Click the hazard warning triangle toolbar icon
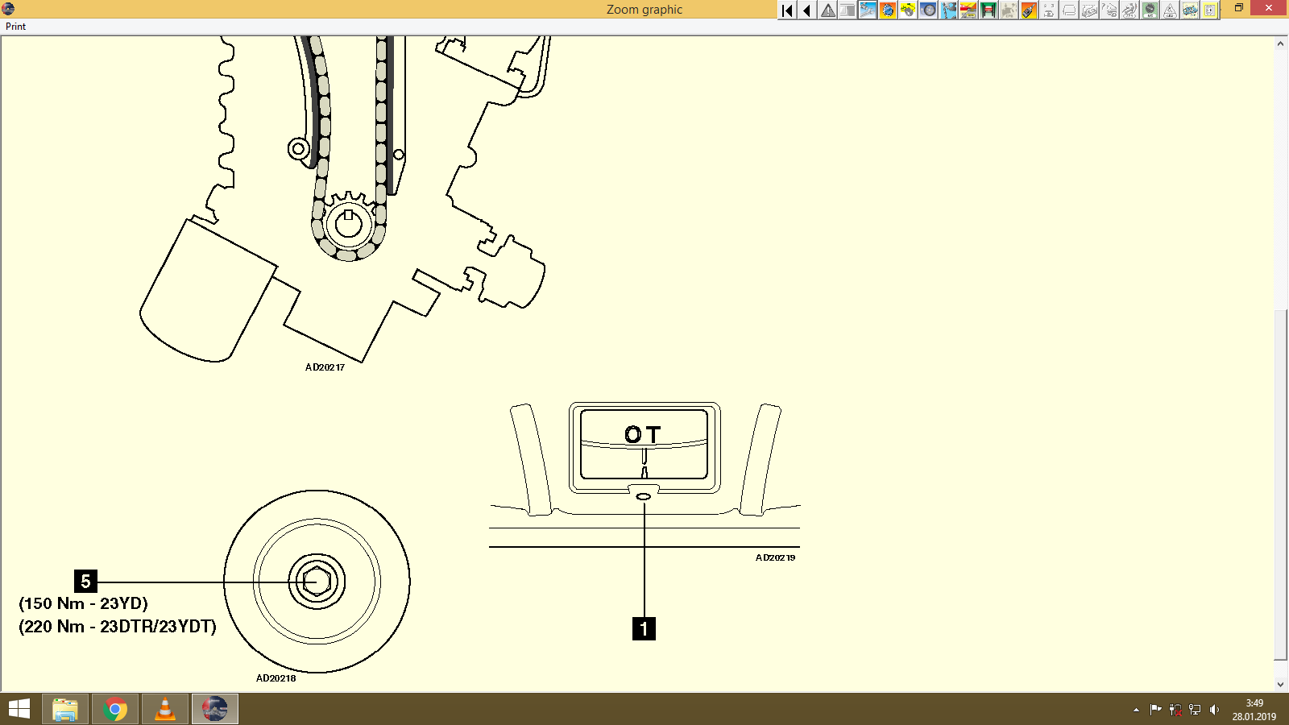This screenshot has width=1289, height=725. pos(827,10)
